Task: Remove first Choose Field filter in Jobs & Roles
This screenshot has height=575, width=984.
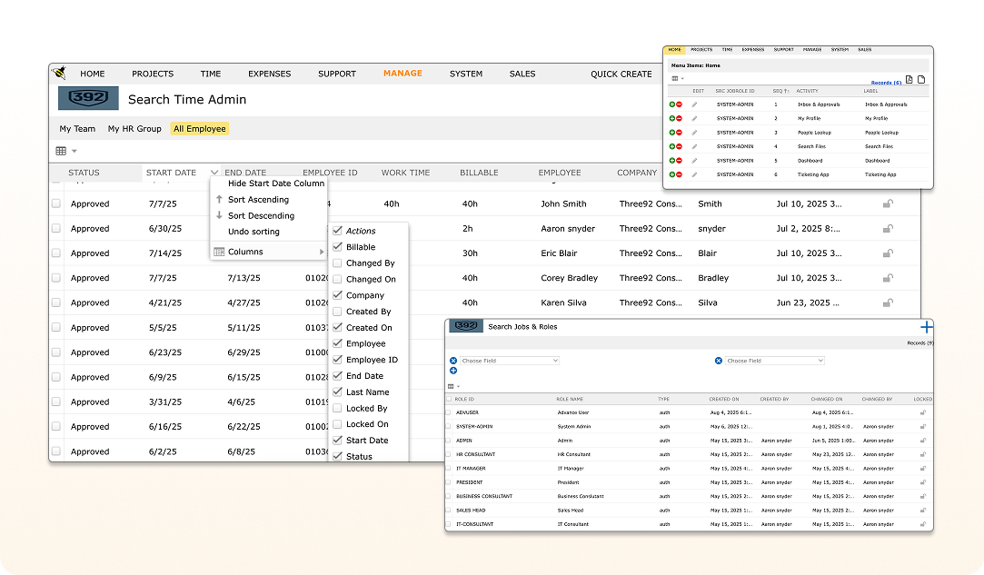Action: click(x=453, y=361)
